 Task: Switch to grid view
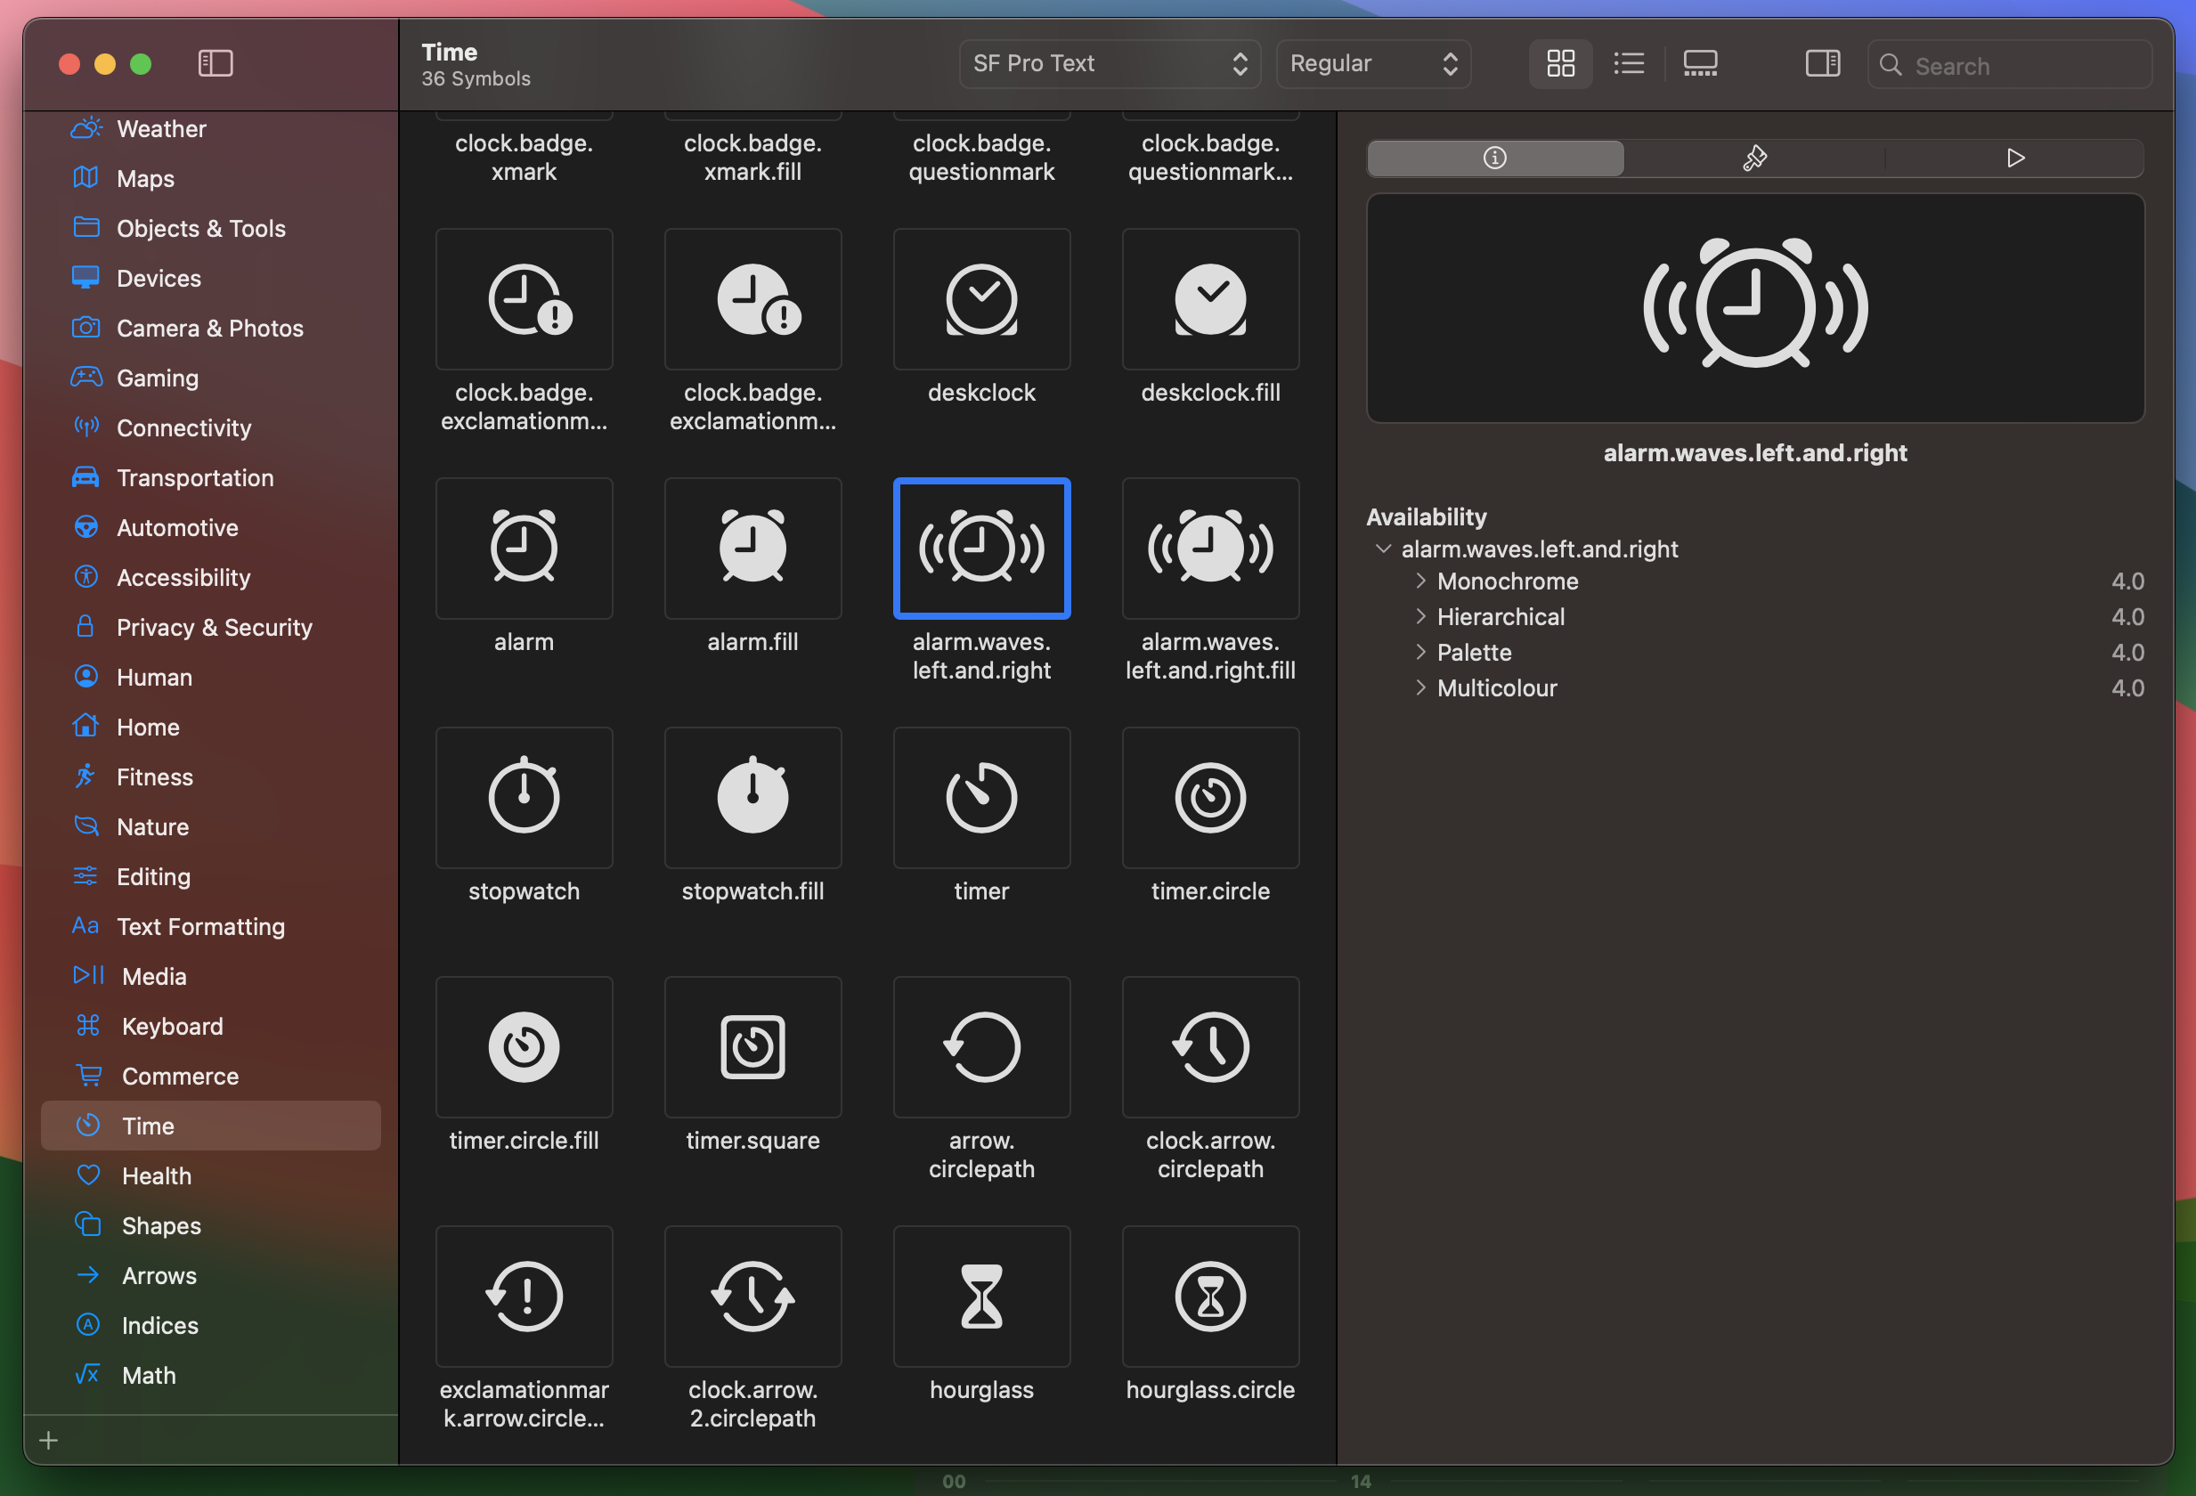(x=1560, y=63)
